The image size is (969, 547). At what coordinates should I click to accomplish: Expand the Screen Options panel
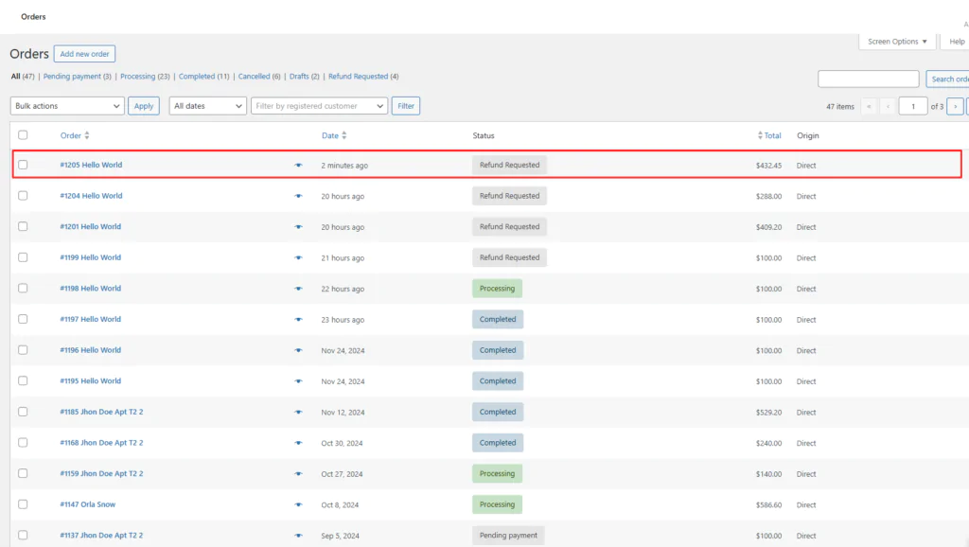897,42
